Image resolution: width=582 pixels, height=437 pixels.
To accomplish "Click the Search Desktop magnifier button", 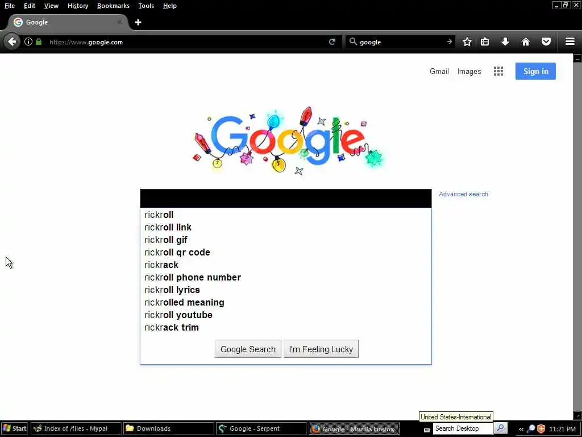I will tap(500, 428).
